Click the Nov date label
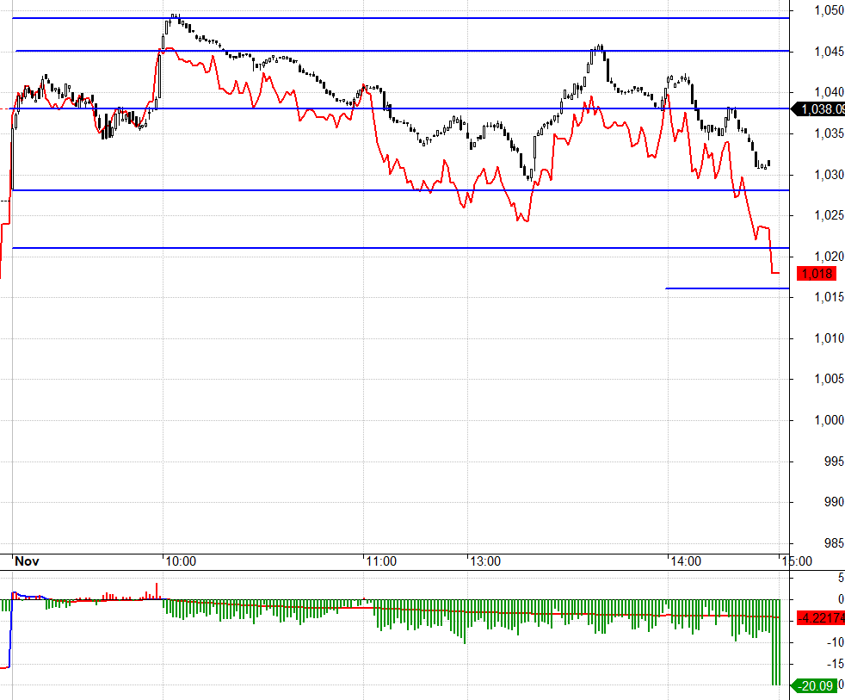845x700 pixels. click(x=28, y=561)
